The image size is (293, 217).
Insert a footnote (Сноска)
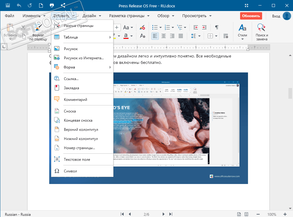click(82, 111)
